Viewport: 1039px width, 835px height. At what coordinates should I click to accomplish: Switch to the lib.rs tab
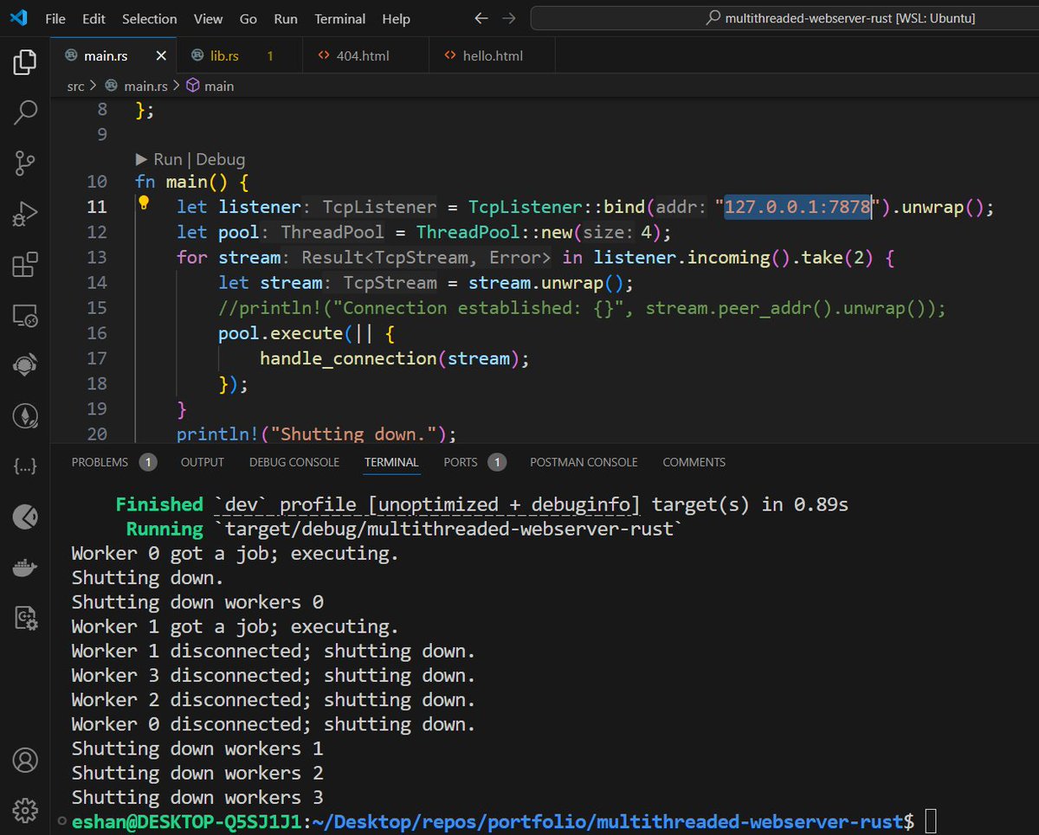pyautogui.click(x=225, y=55)
